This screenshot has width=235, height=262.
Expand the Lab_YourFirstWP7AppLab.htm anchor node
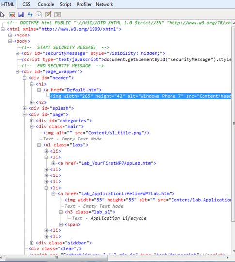point(53,163)
